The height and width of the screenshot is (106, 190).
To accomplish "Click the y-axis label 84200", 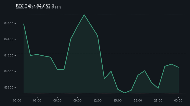I will (9, 55).
